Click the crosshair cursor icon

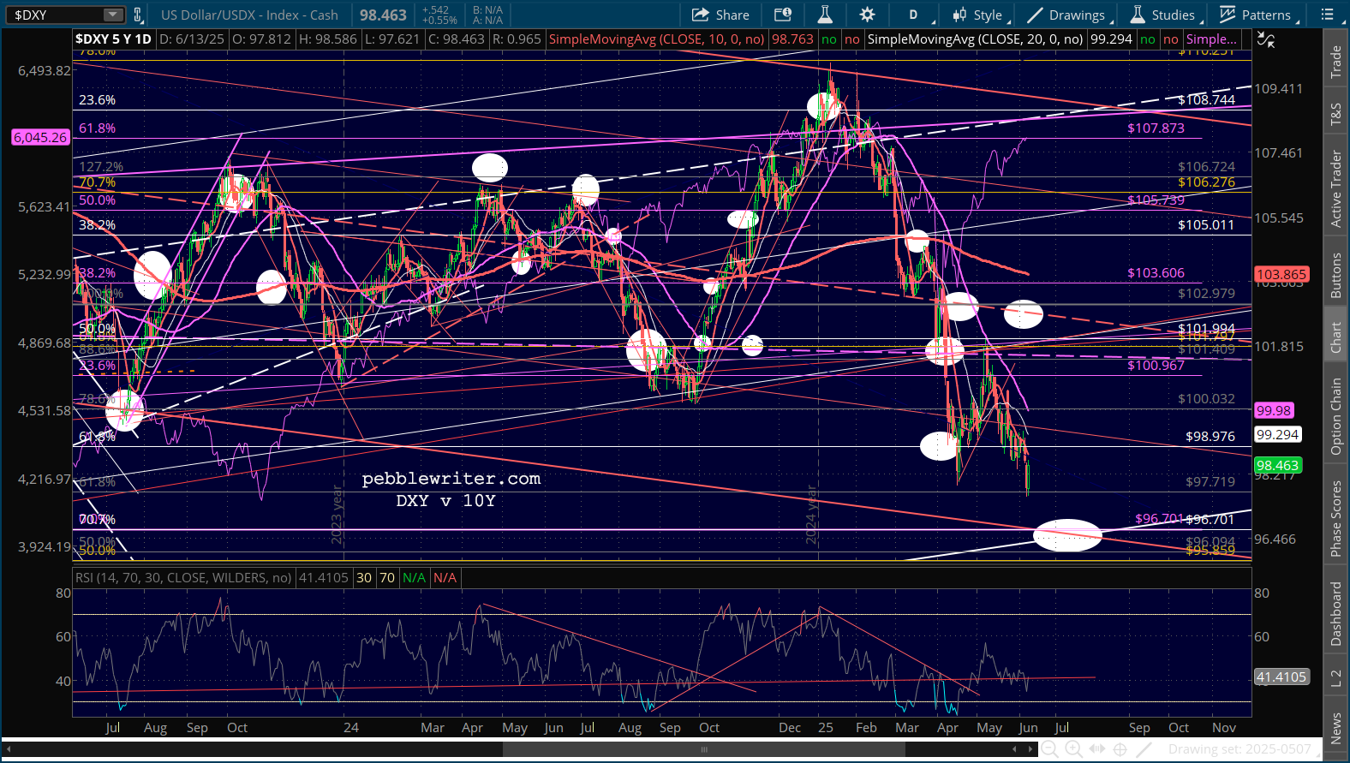tap(1120, 749)
